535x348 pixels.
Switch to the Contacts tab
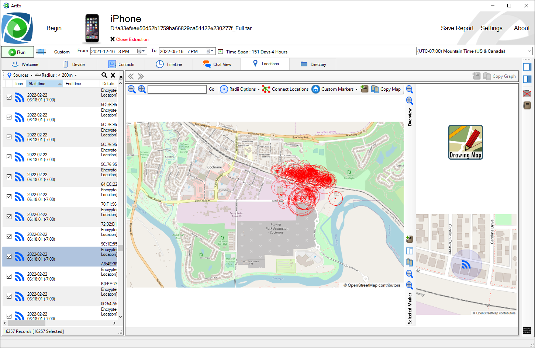coord(121,64)
